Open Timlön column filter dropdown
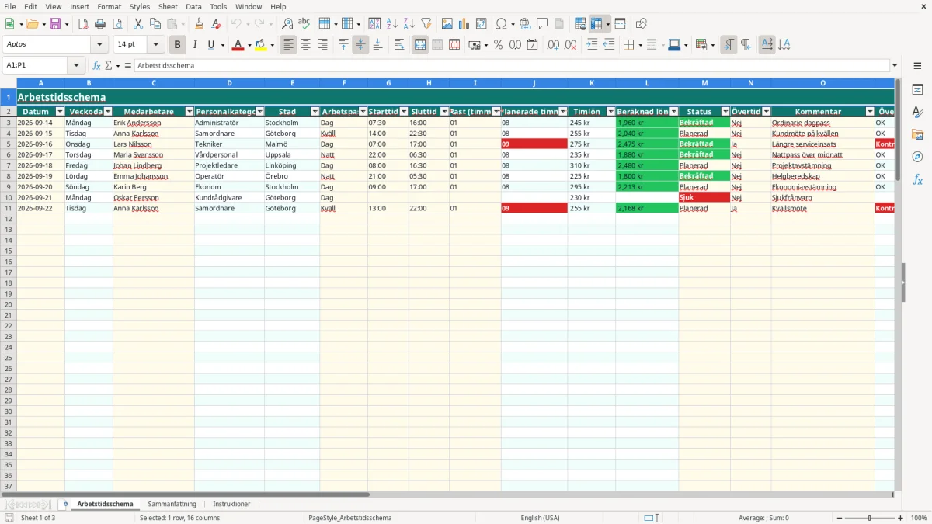 click(610, 112)
